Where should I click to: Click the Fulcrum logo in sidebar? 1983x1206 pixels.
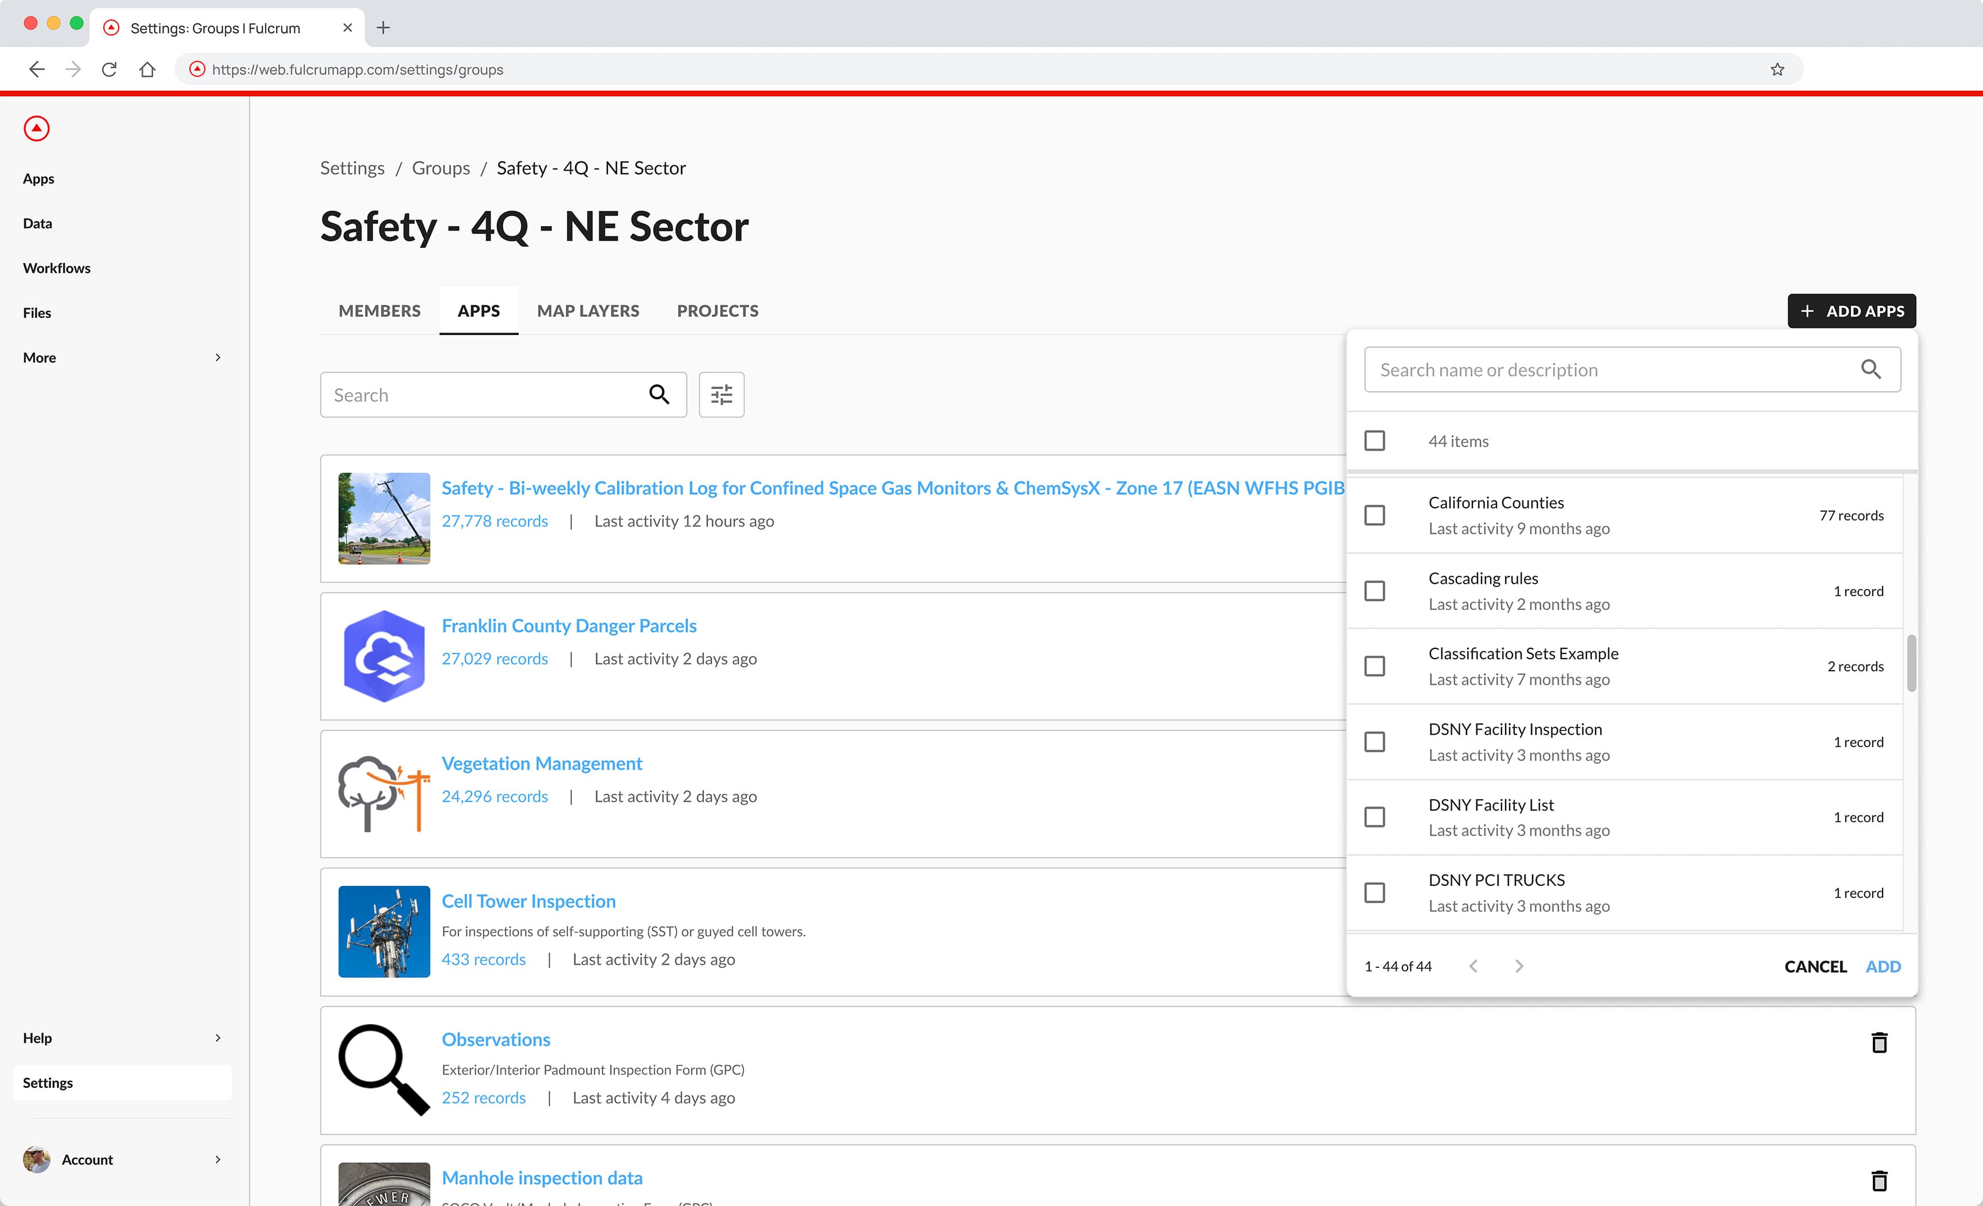[36, 129]
